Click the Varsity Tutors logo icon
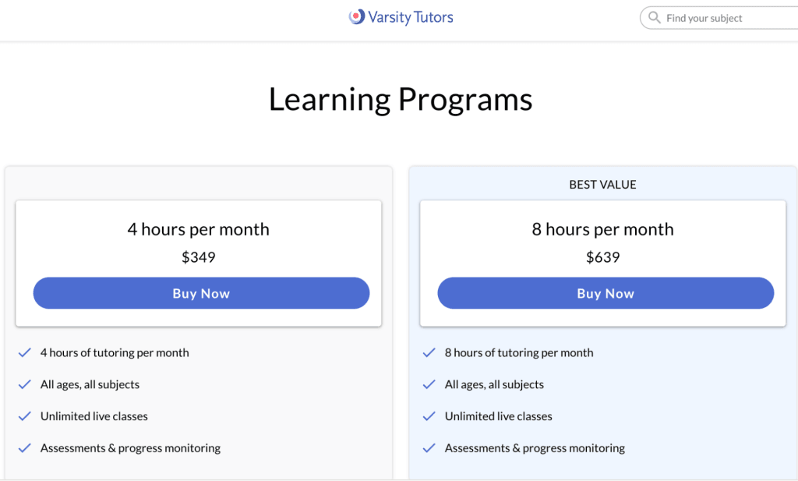This screenshot has width=798, height=481. pos(358,16)
